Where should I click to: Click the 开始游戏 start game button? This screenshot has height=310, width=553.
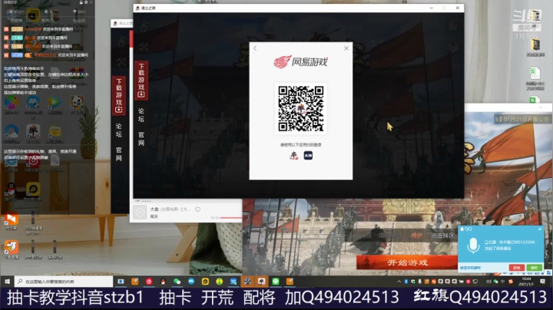click(407, 262)
